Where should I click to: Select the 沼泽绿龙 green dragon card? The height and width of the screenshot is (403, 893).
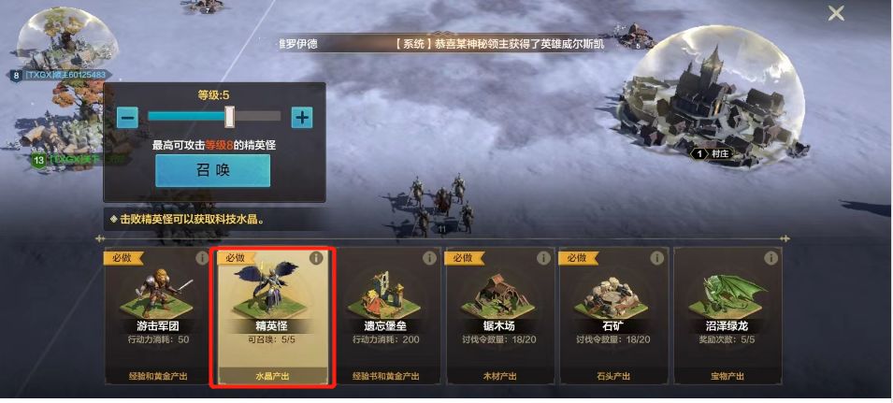pyautogui.click(x=727, y=316)
